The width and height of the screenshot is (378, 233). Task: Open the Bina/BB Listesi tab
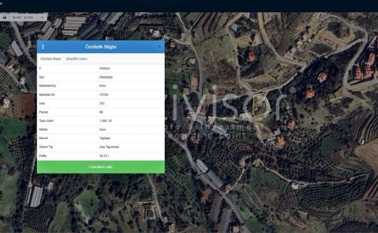76,59
